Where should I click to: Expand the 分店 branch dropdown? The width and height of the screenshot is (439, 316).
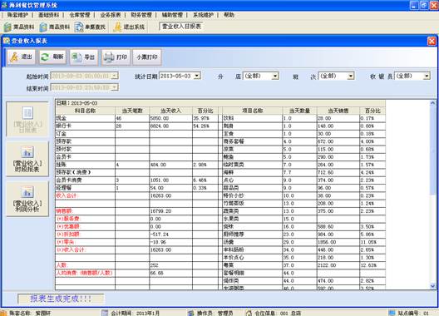coord(275,77)
